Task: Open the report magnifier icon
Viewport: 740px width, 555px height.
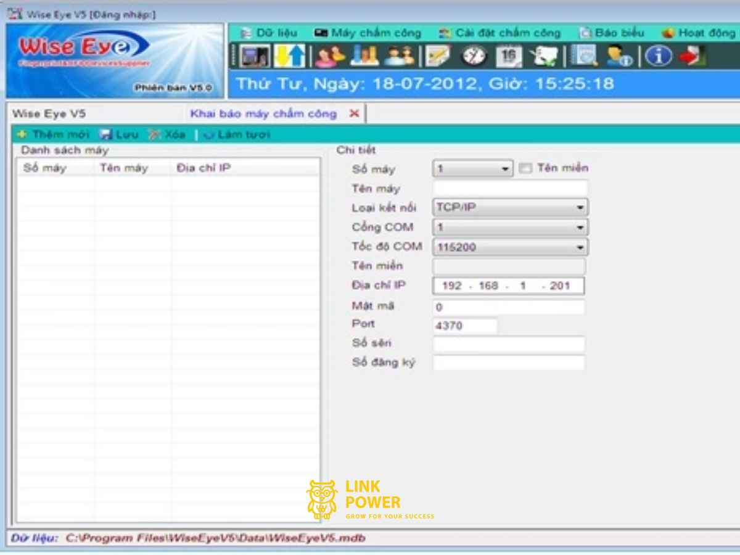Action: coord(583,56)
